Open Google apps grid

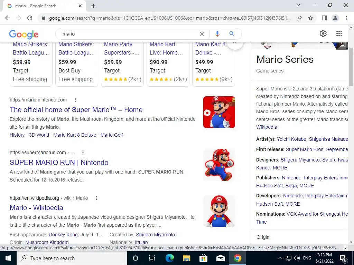tap(339, 33)
